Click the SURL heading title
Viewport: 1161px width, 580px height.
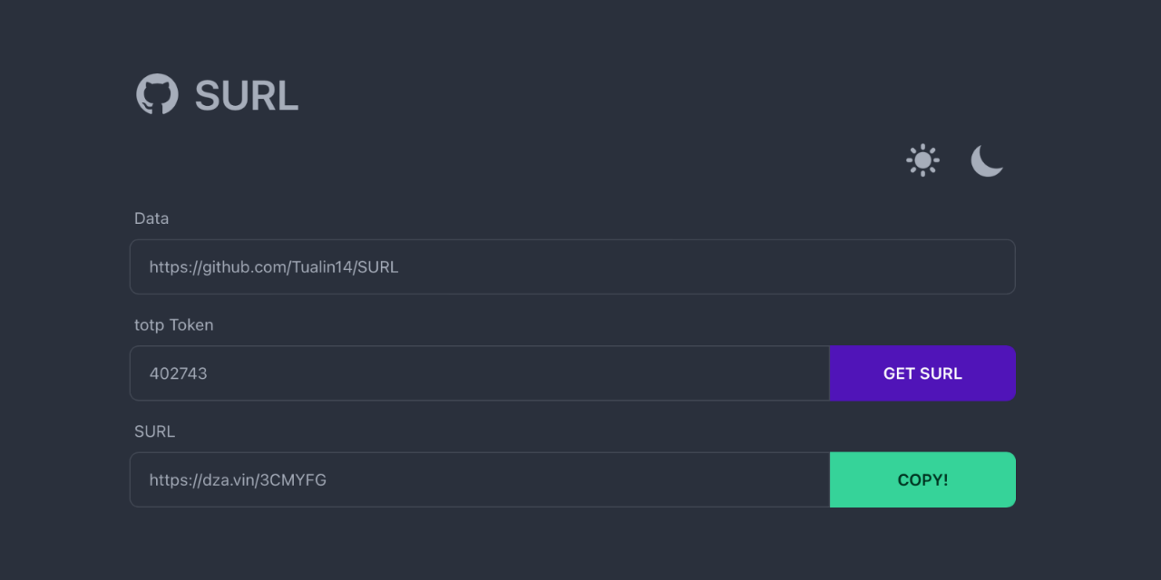pos(247,95)
